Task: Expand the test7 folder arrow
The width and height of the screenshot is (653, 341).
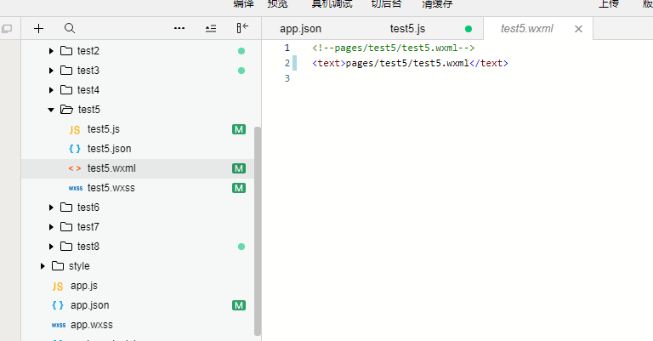Action: tap(51, 227)
